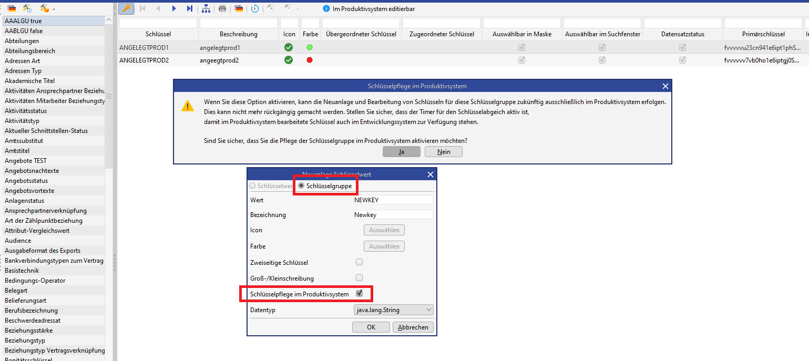Tick the Groß-/Kleinschreibung checkbox

coord(360,278)
